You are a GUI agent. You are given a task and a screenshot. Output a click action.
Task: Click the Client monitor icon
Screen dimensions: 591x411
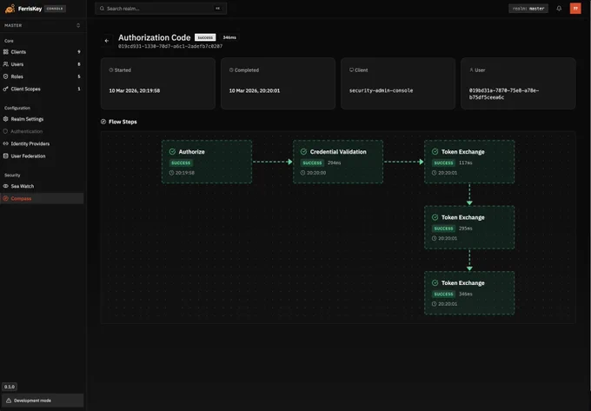(x=351, y=70)
